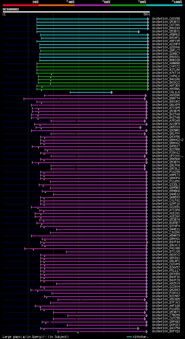Open the UniRef100_Q9FLC7 hit label
This screenshot has width=185, height=339.
(166, 50)
